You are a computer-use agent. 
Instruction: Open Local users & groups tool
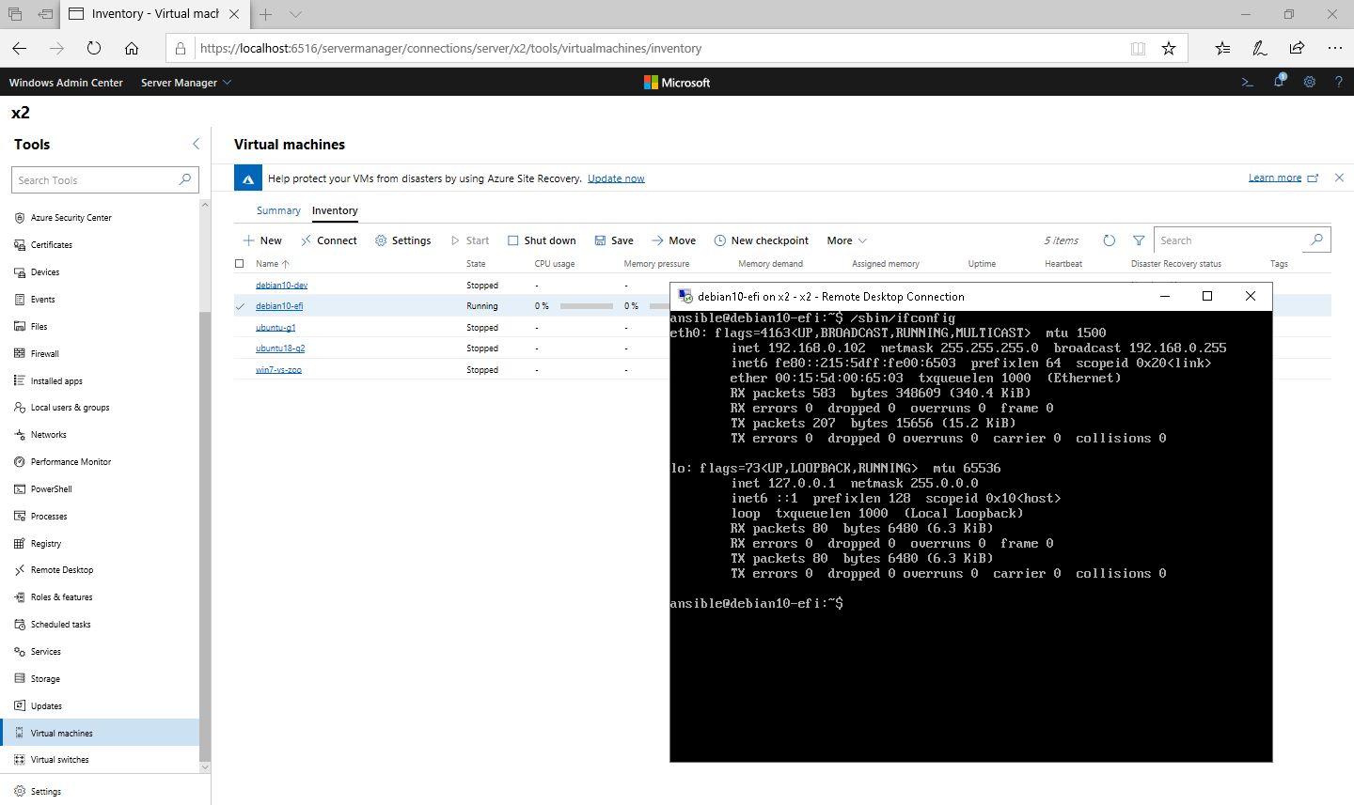pyautogui.click(x=70, y=408)
